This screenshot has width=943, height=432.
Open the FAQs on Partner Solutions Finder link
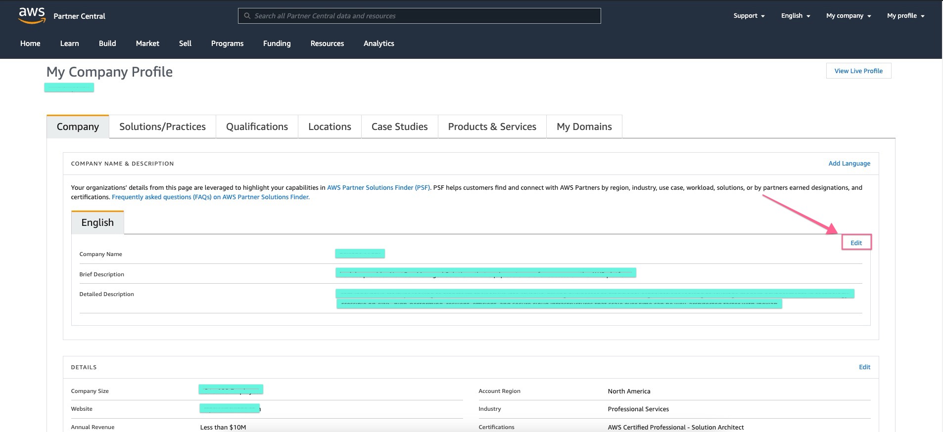[211, 197]
